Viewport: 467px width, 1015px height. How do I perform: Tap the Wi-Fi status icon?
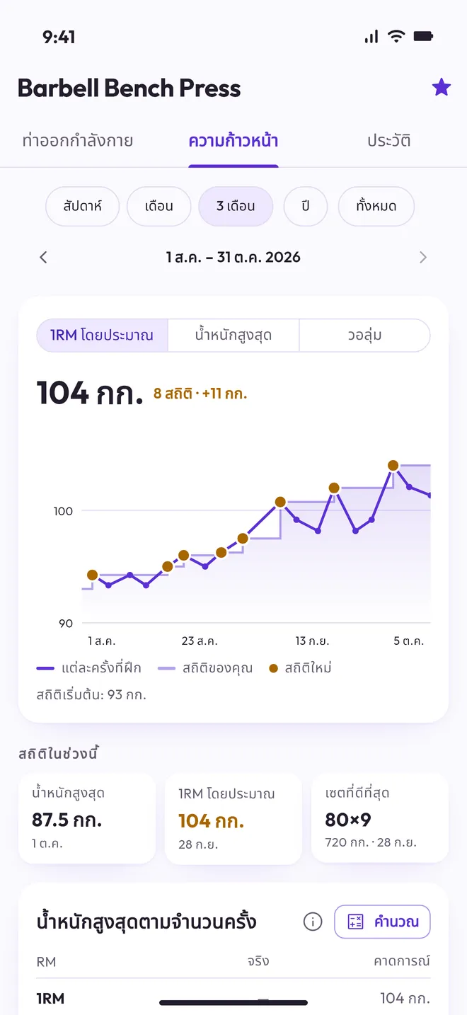[396, 37]
